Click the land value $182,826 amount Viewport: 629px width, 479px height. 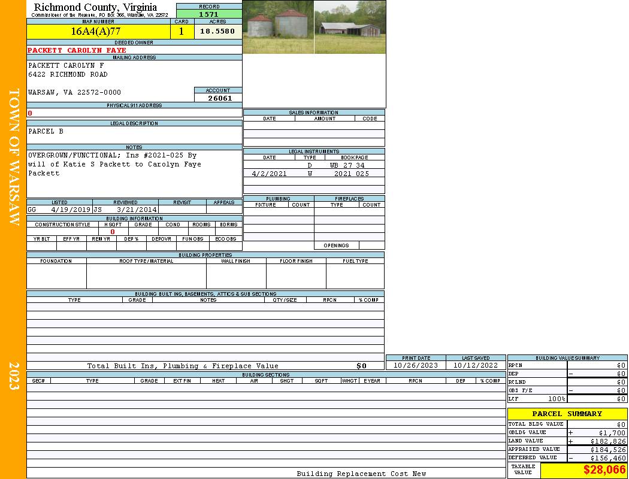pos(607,441)
